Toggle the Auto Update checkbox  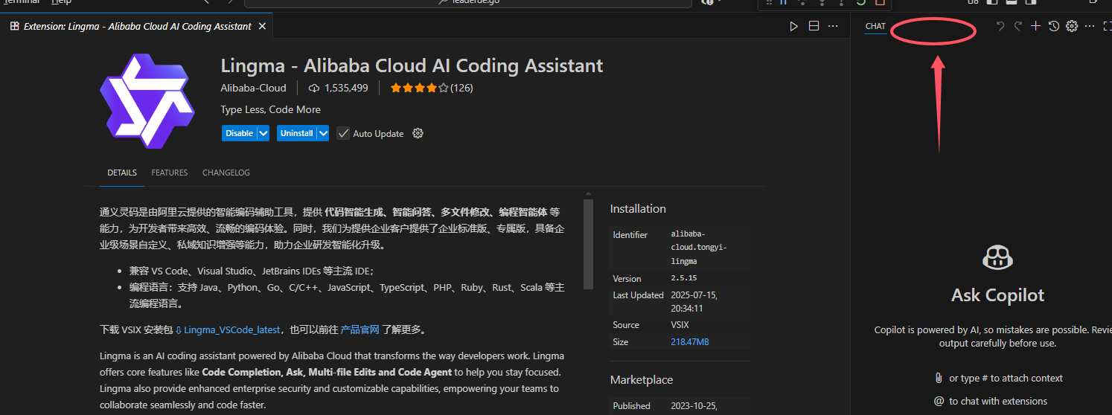tap(343, 133)
